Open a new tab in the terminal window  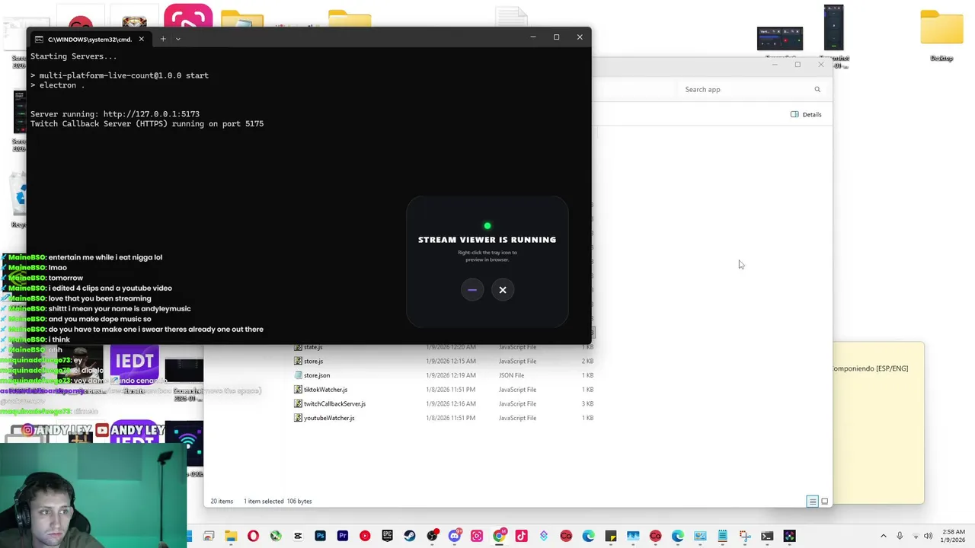[x=162, y=39]
